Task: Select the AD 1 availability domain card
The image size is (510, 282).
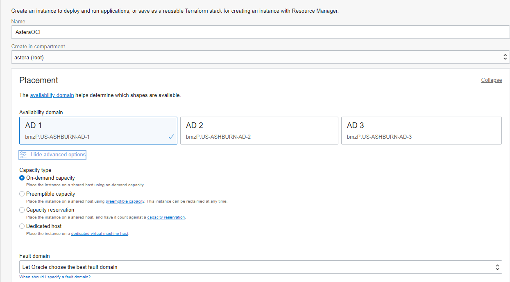Action: click(98, 131)
